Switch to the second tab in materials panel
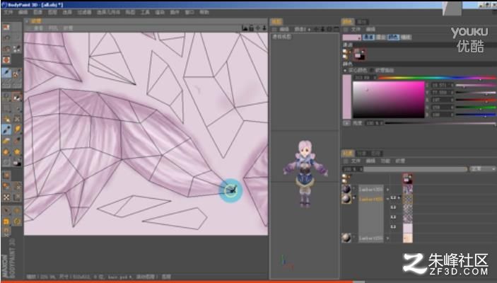This screenshot has width=497, height=283. (362, 154)
